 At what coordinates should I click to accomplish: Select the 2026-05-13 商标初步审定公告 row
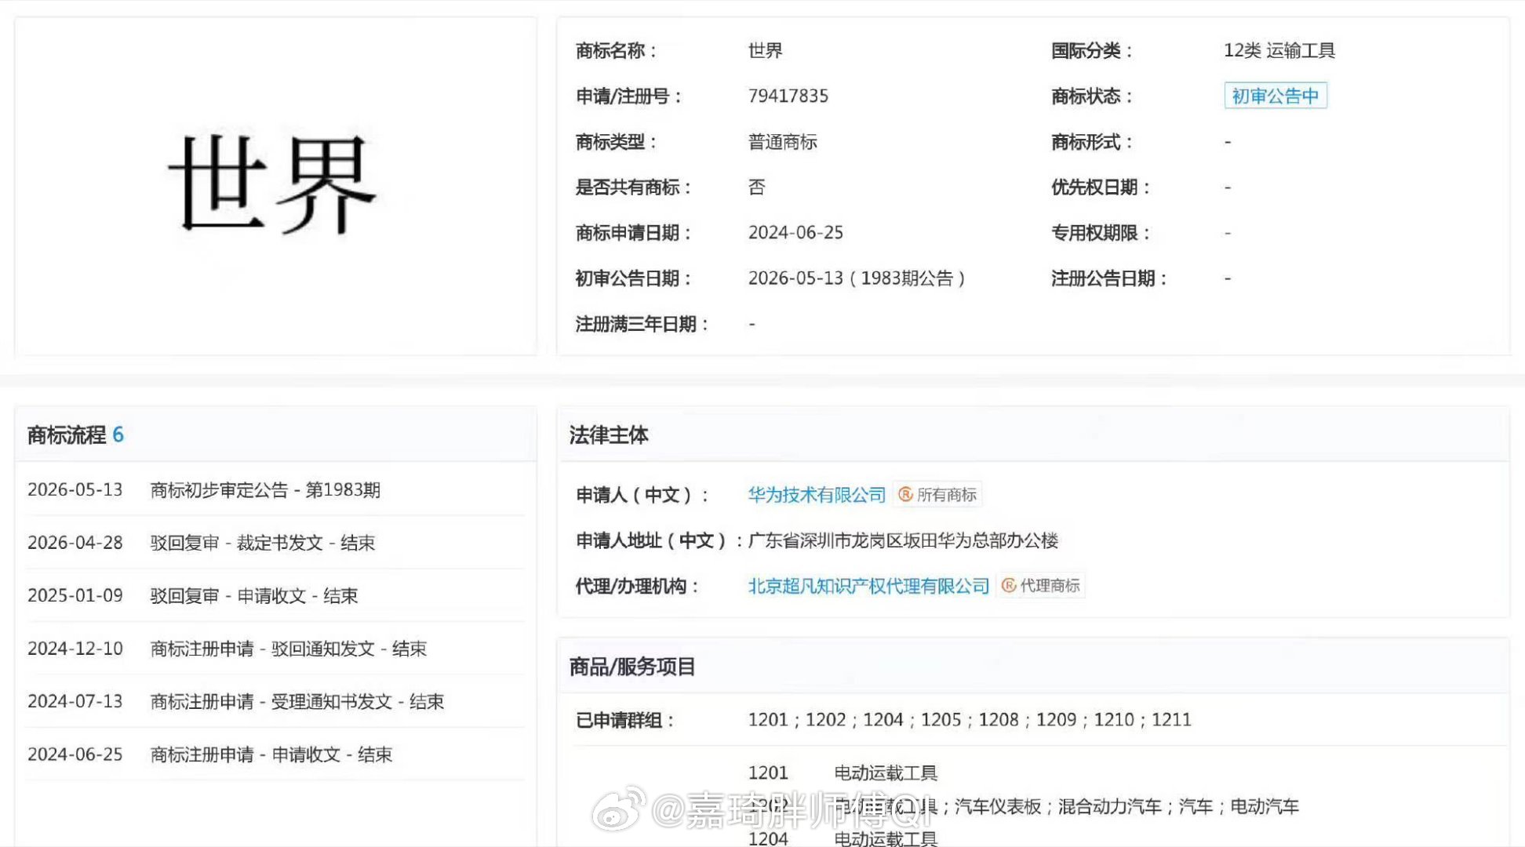(275, 490)
